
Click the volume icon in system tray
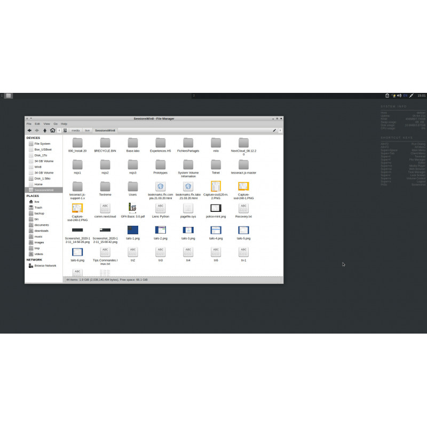point(399,96)
